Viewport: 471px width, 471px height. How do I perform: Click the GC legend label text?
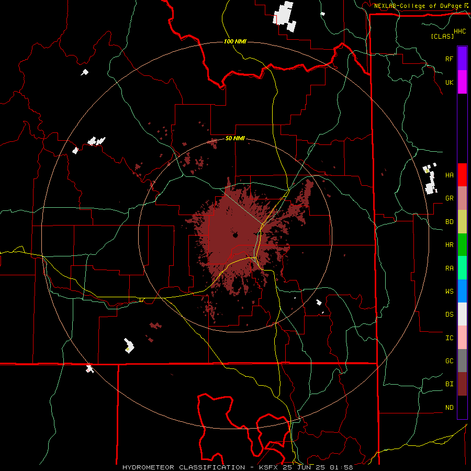click(449, 361)
